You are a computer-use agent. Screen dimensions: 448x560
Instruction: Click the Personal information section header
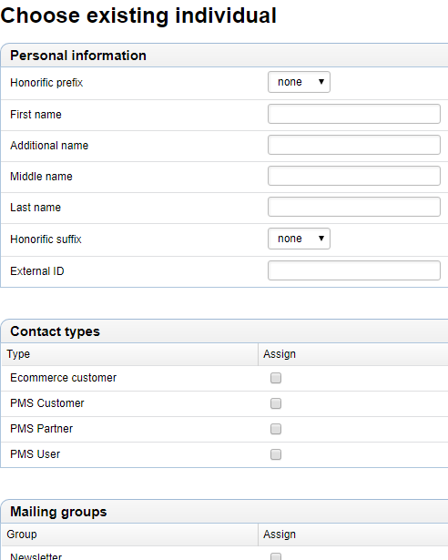[78, 56]
